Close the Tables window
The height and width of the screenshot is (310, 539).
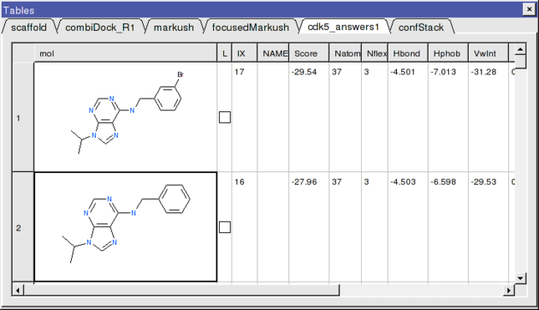(529, 9)
